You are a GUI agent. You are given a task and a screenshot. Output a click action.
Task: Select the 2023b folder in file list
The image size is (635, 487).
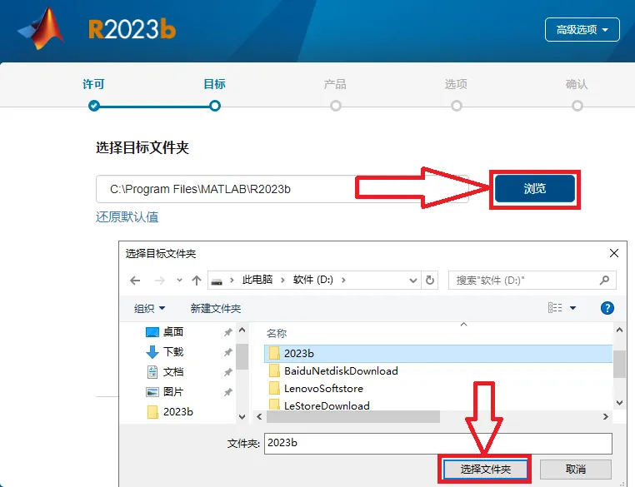[438, 354]
